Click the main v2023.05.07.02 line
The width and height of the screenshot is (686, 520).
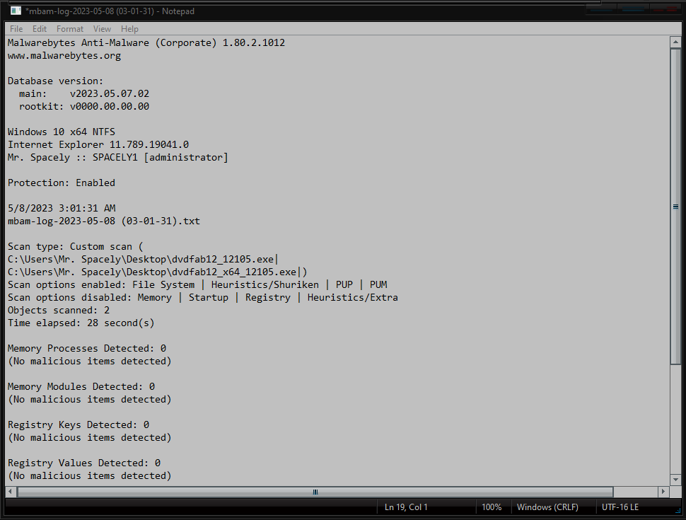[x=84, y=93]
